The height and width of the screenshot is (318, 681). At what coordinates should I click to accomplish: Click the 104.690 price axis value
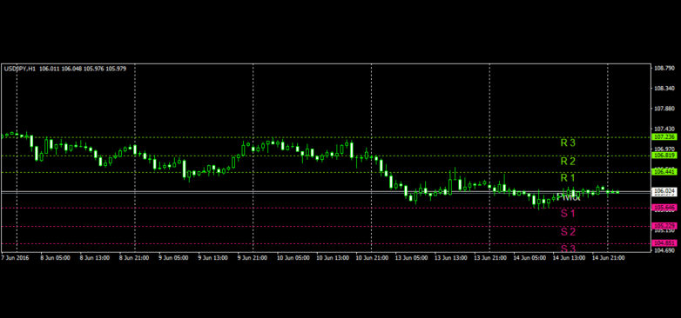[664, 250]
